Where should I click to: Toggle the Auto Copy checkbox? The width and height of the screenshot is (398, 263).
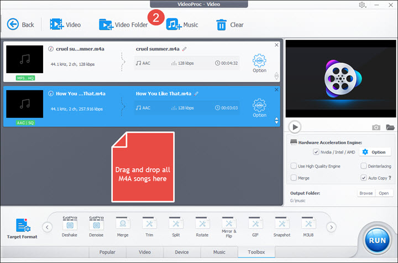click(x=364, y=178)
